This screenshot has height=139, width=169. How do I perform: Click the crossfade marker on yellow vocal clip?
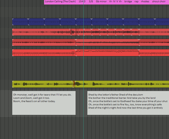pos(74,84)
